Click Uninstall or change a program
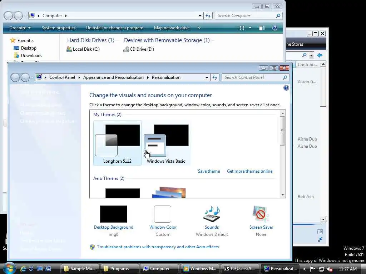The width and height of the screenshot is (366, 274). [x=115, y=28]
